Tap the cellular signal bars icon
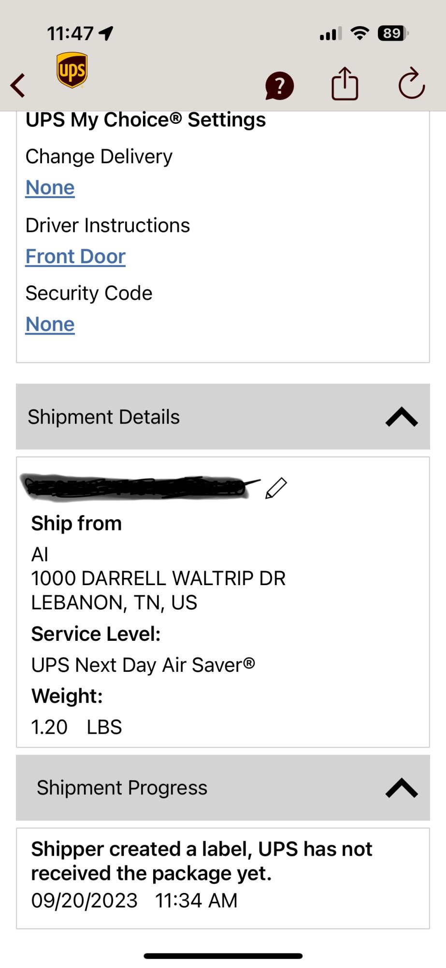This screenshot has width=446, height=968. pos(331,34)
